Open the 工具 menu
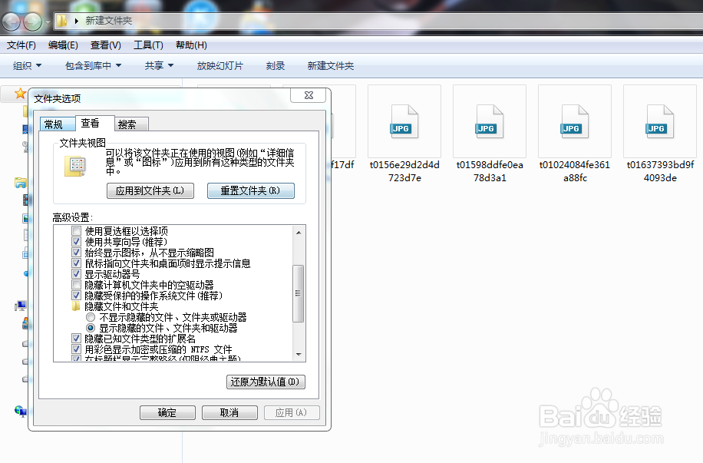The width and height of the screenshot is (703, 463). [147, 45]
